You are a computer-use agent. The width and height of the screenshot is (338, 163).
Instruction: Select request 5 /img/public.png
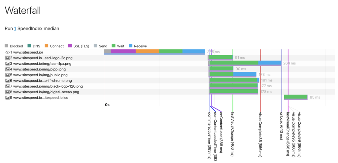(170, 75)
